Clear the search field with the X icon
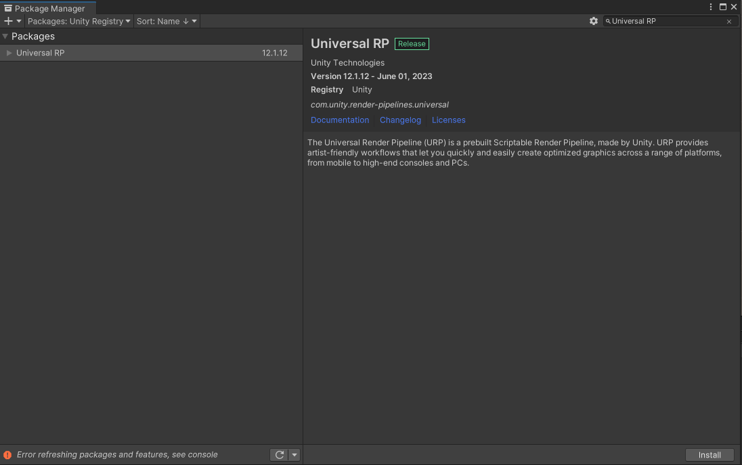The image size is (742, 465). coord(729,21)
